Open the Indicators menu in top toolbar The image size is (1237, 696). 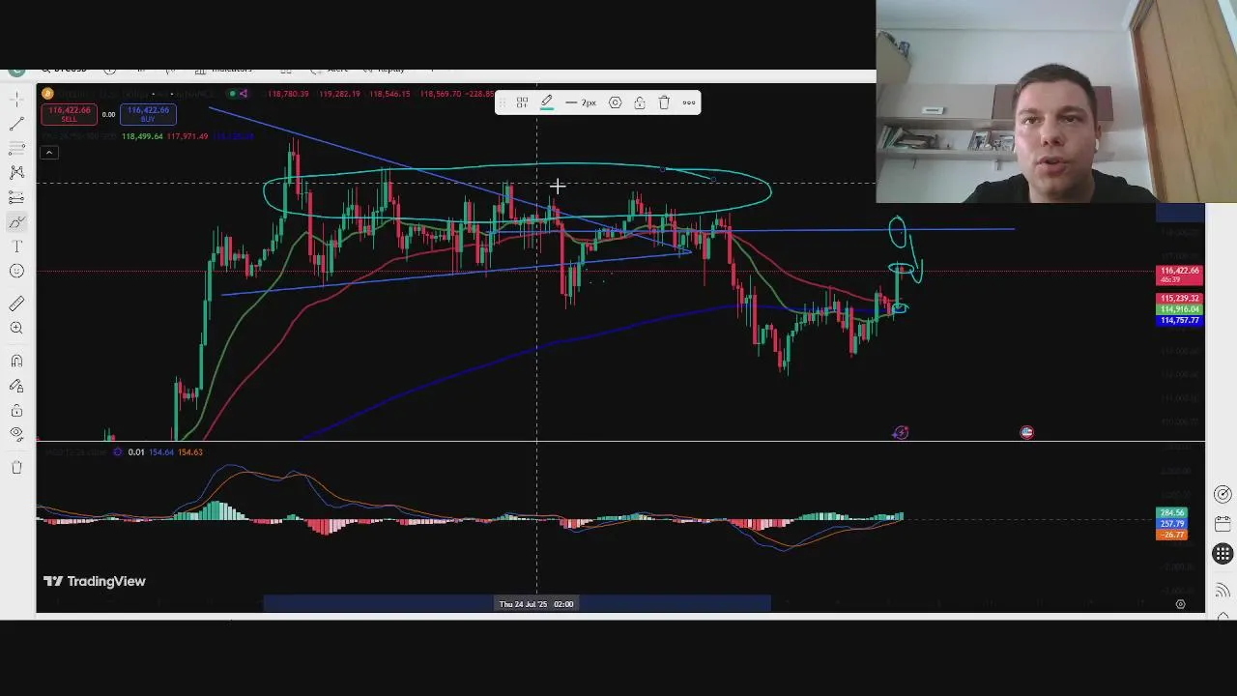[224, 69]
